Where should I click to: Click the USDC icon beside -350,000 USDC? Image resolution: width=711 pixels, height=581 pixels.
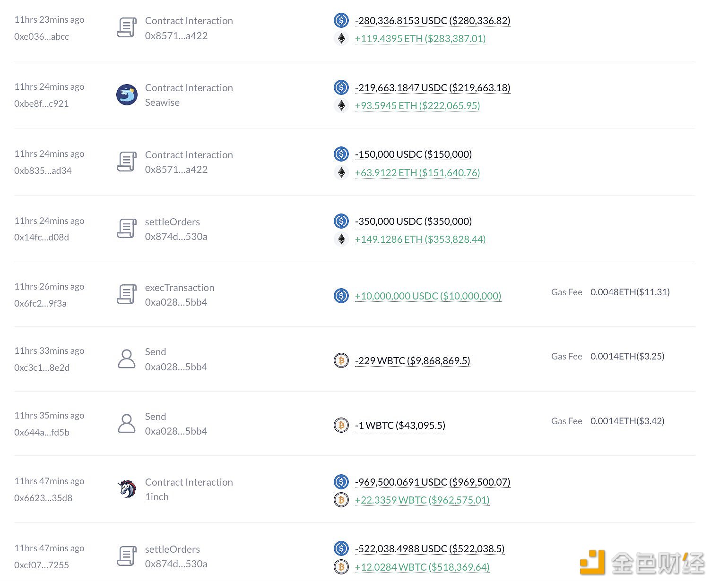[x=341, y=221]
